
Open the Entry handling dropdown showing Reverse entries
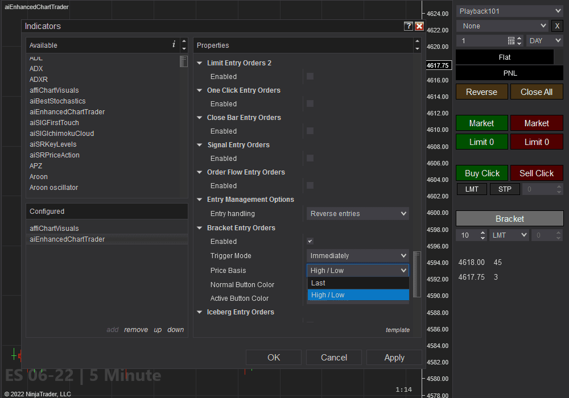click(x=357, y=213)
